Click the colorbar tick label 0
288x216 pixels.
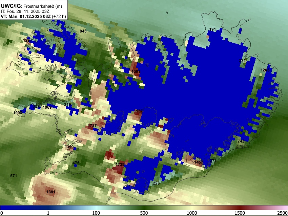(x=2, y=213)
